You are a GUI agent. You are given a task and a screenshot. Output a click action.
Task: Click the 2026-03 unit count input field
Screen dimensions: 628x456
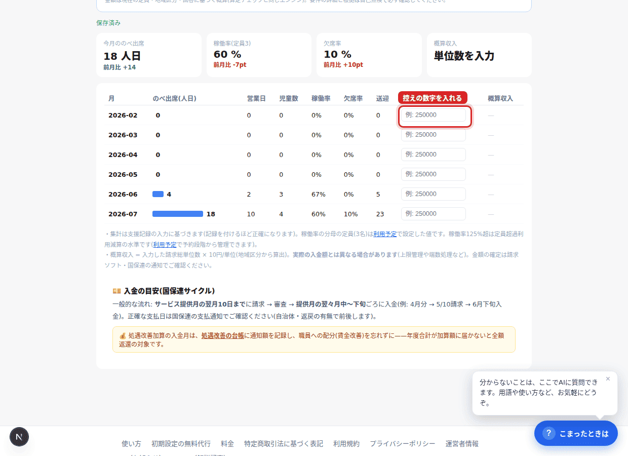click(x=433, y=135)
